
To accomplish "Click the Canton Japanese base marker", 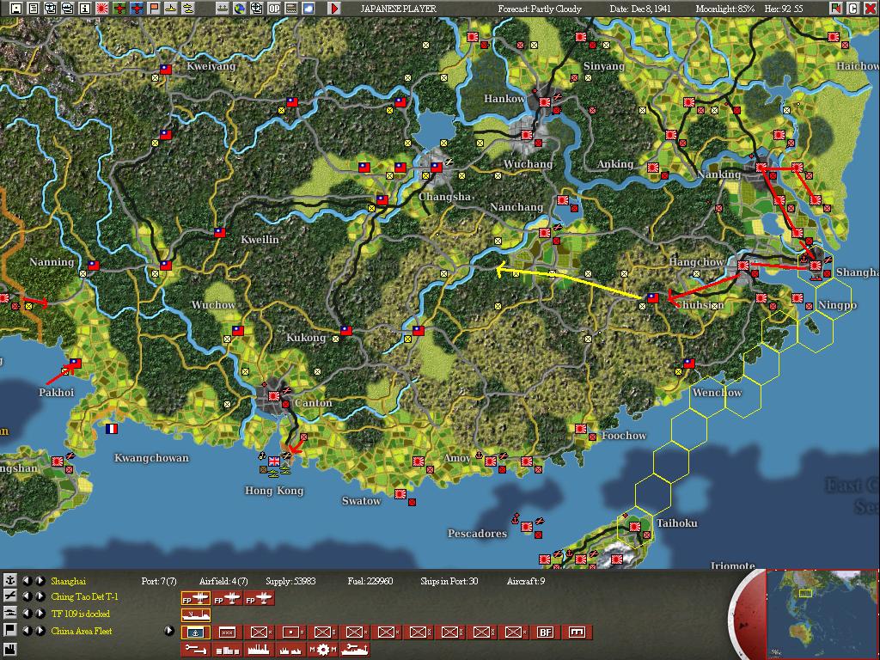I will (x=274, y=395).
